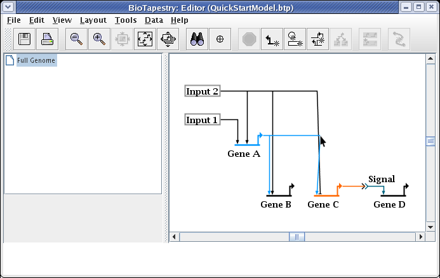Click the Save floppy disk icon
Screen dimensions: 440x278
[25, 39]
